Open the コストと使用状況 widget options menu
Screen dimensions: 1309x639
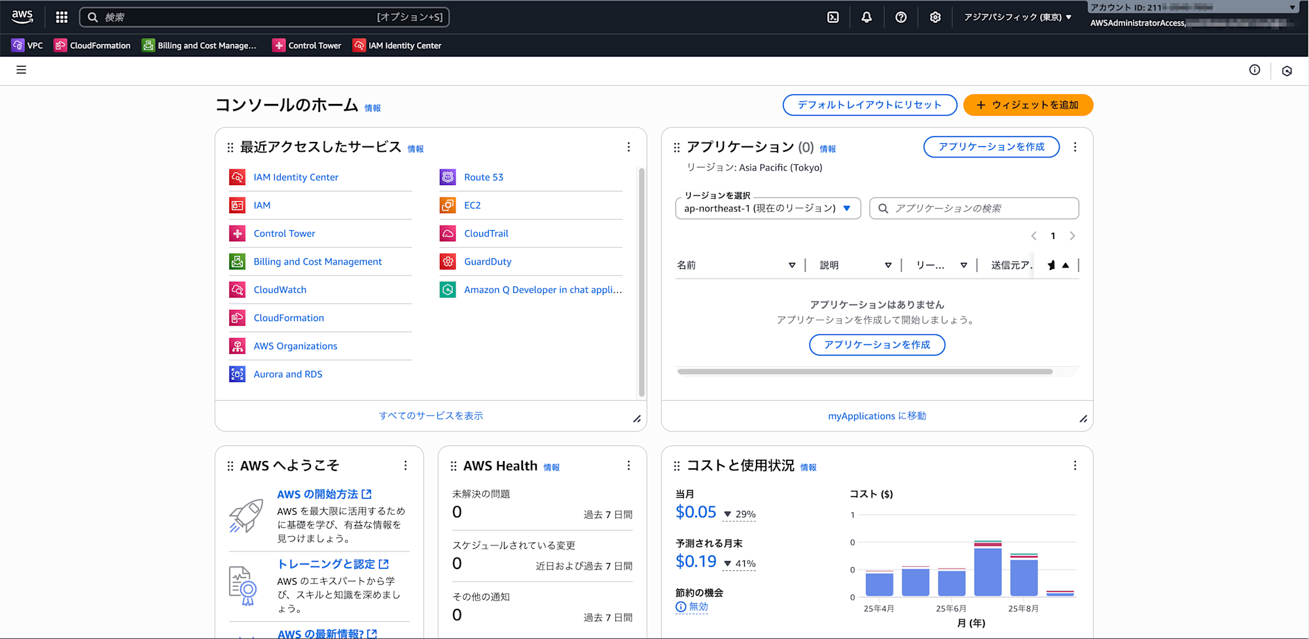tap(1075, 466)
